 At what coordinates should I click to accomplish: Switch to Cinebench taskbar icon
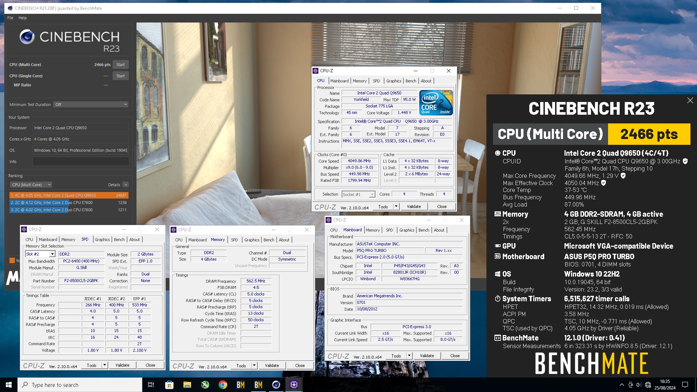276,385
